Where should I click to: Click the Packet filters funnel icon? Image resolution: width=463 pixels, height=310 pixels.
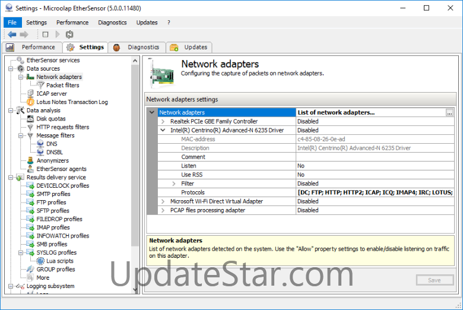tap(40, 85)
